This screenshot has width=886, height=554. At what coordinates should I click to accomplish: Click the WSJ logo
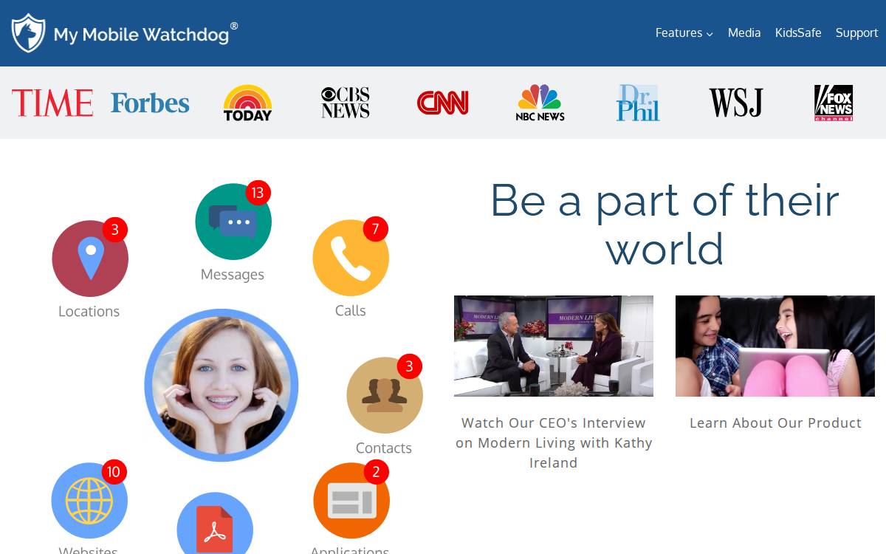(x=735, y=103)
